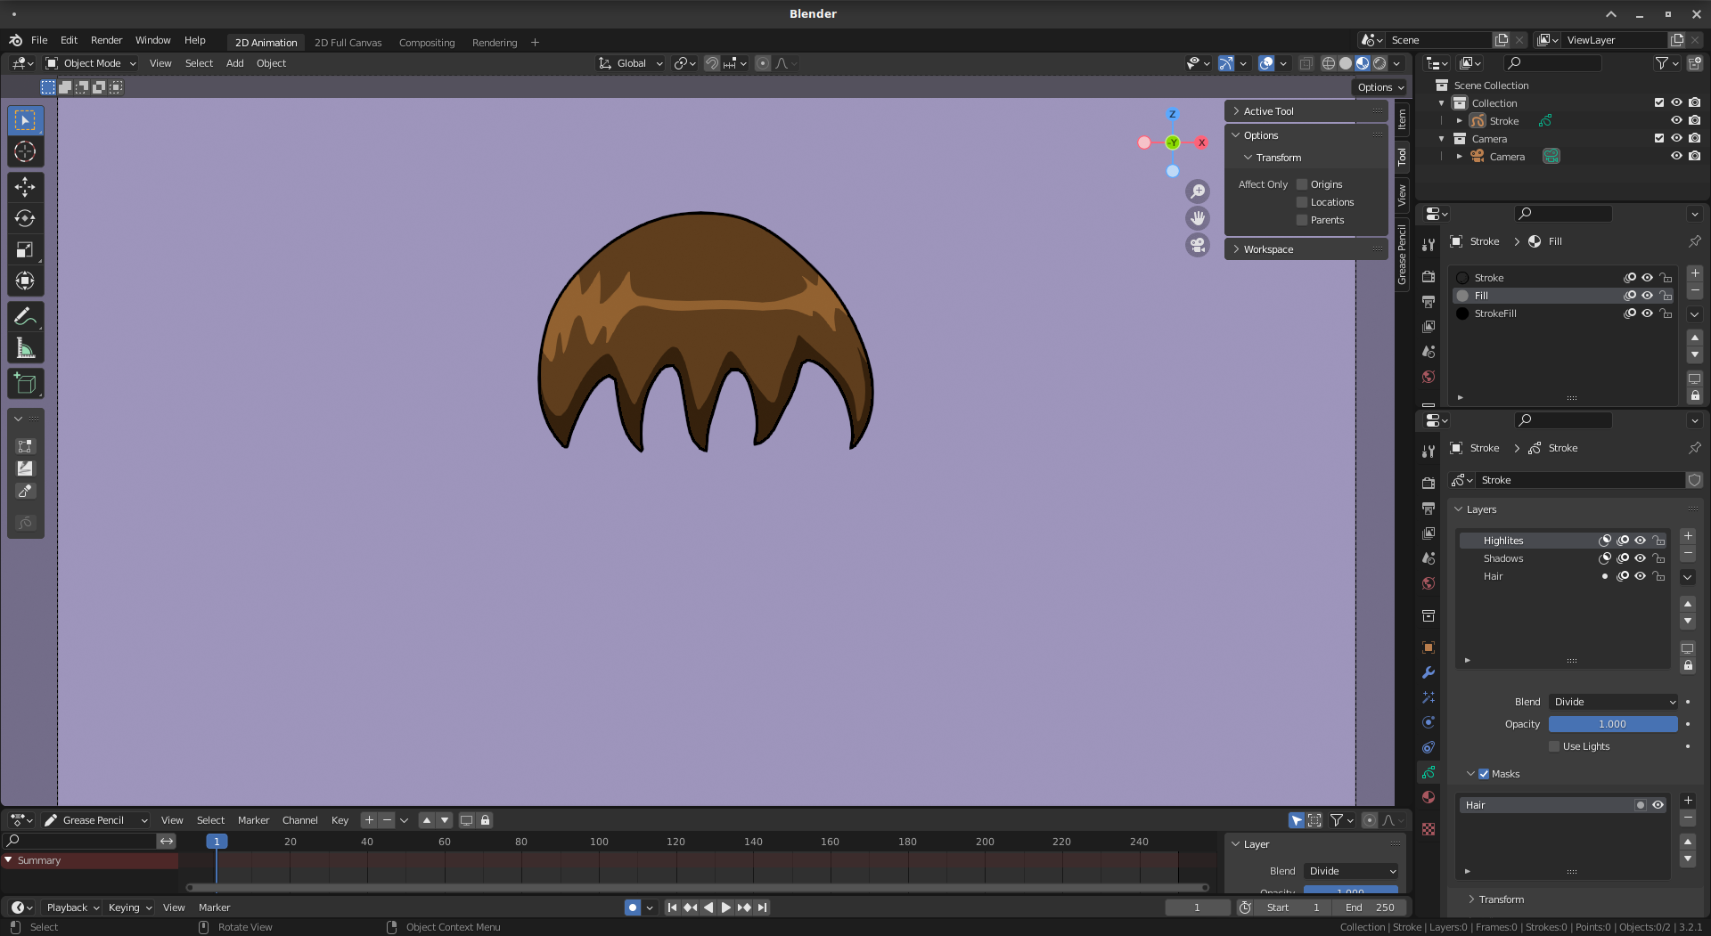The height and width of the screenshot is (936, 1711).
Task: Select the Cursor tool in toolbar
Action: point(25,152)
